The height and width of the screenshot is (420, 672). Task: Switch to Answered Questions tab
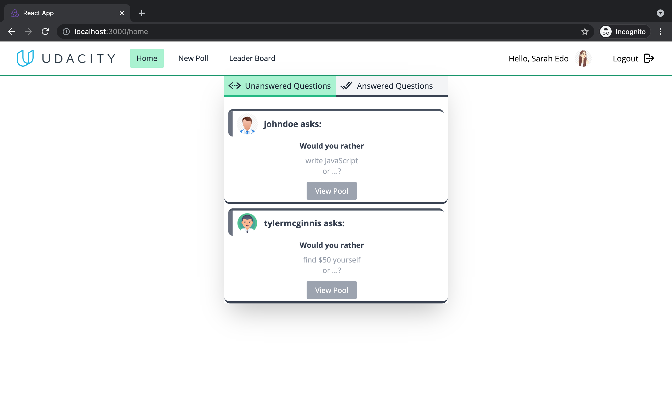tap(392, 86)
